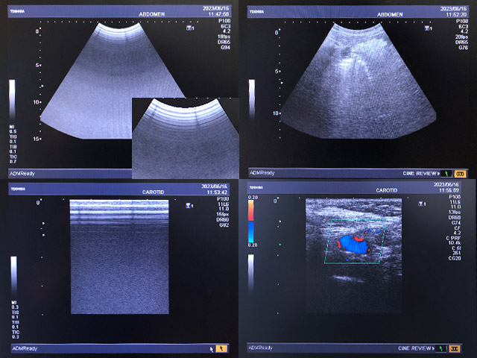Viewport: 477px width, 358px height.
Task: Click the Toshiba logo in 11:53:42 carotid header
Action: point(18,189)
